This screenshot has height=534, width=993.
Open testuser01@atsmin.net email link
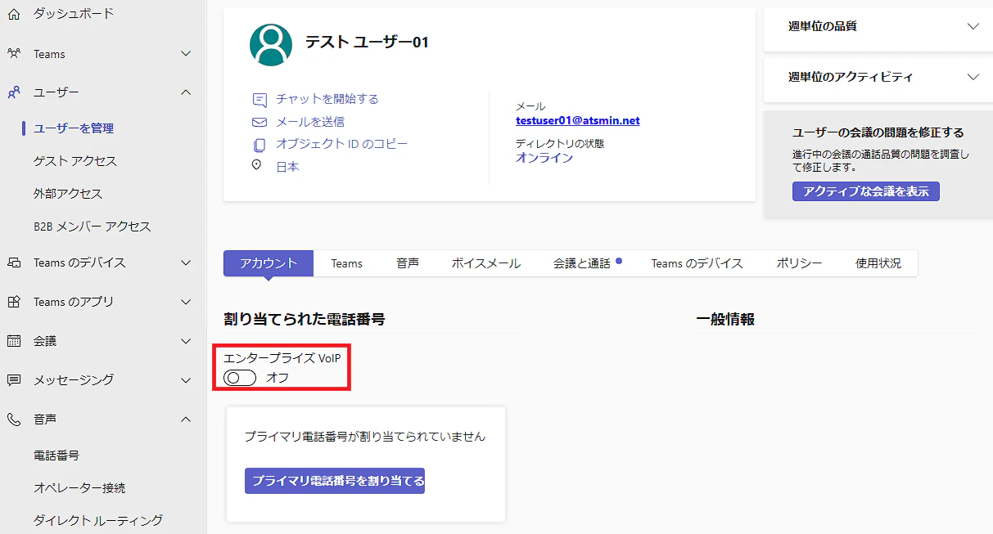click(578, 120)
